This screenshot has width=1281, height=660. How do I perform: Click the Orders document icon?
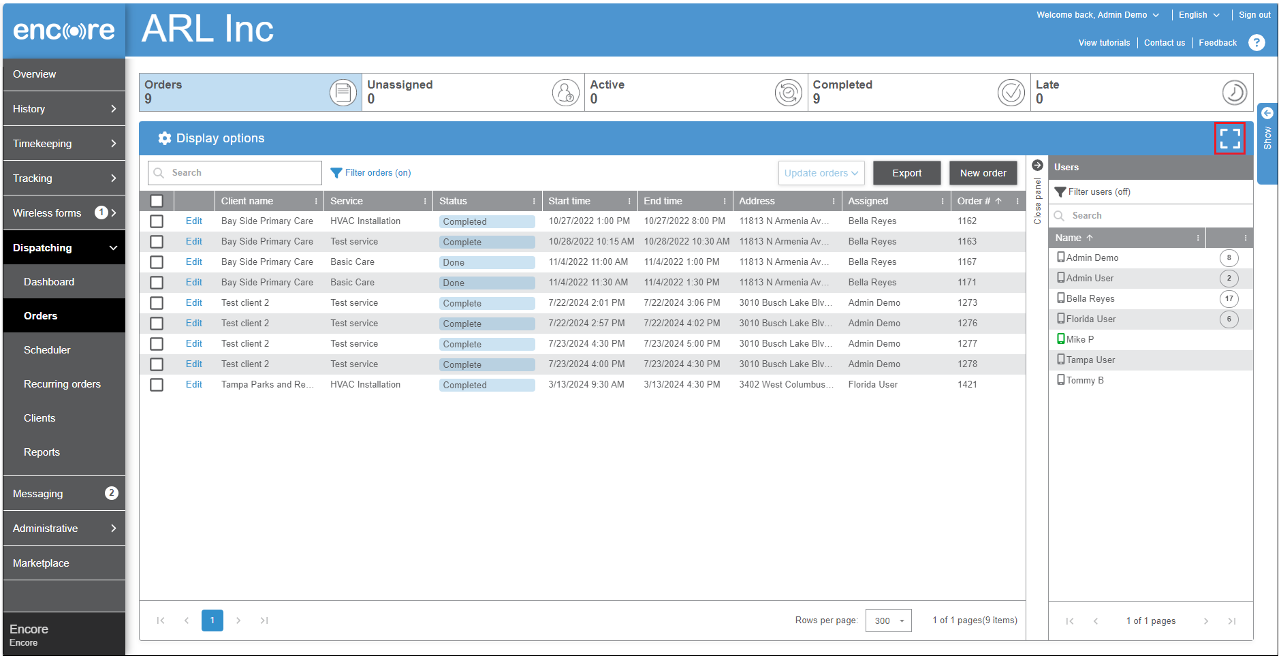click(x=343, y=92)
